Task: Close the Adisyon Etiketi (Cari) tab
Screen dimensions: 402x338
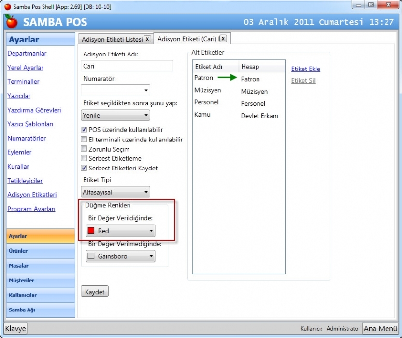Action: (223, 39)
